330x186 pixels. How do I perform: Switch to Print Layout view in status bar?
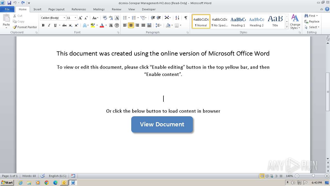(x=262, y=176)
